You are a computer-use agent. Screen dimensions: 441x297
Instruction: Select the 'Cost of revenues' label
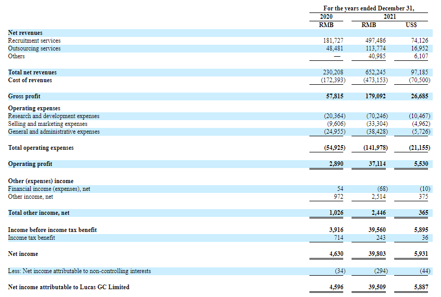(x=30, y=81)
